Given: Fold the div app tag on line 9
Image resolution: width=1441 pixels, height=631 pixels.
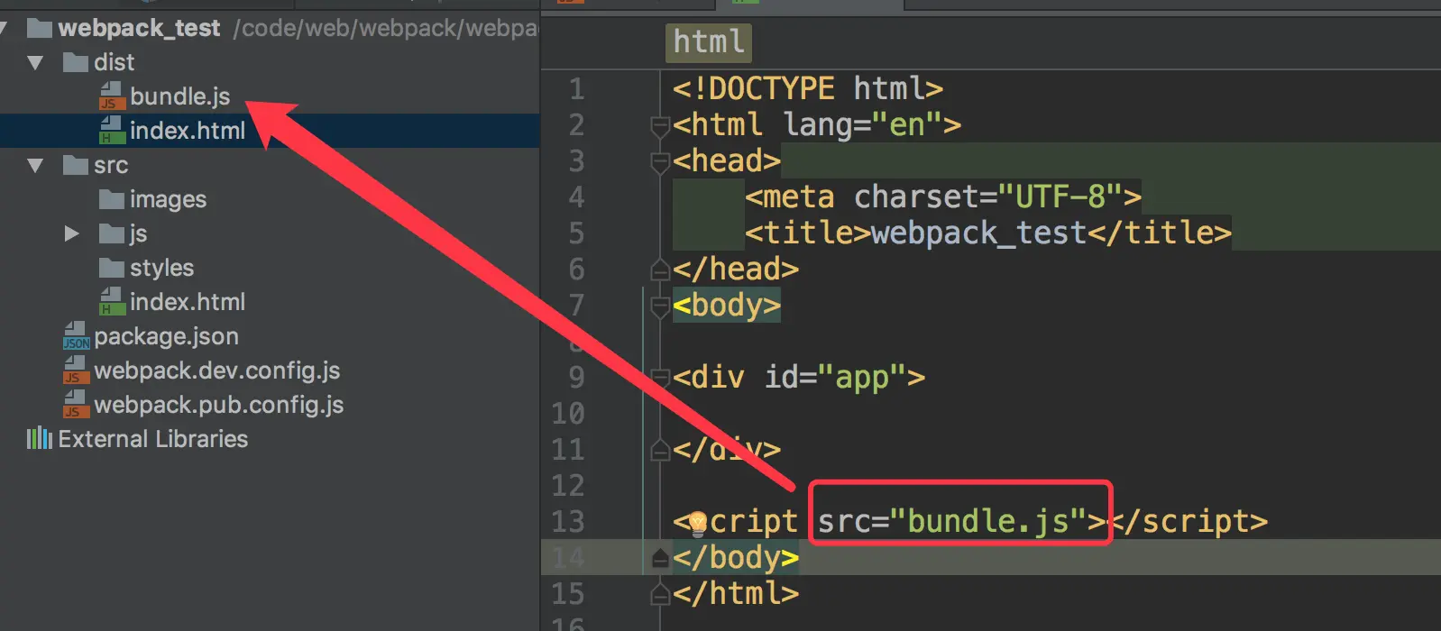Looking at the screenshot, I should [660, 378].
